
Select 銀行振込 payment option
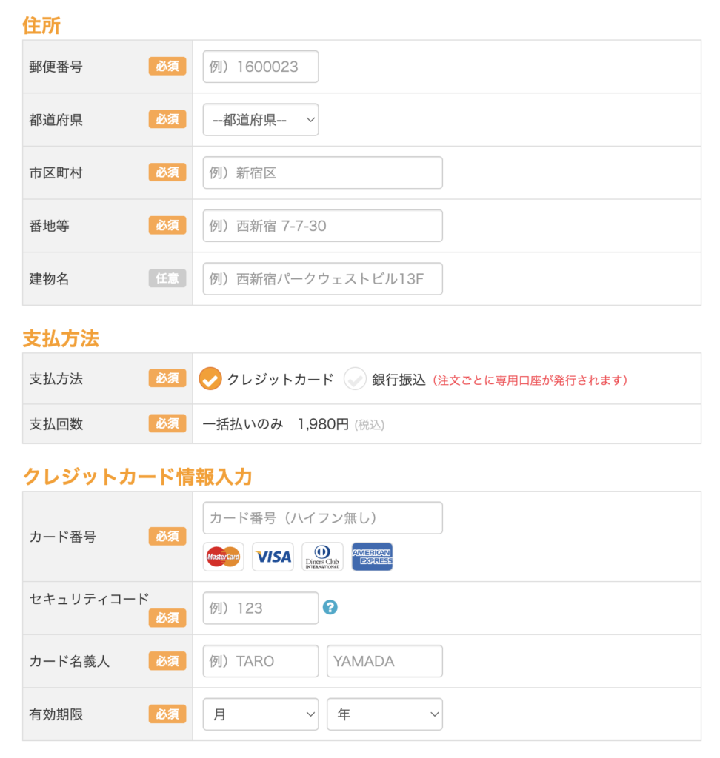point(355,380)
